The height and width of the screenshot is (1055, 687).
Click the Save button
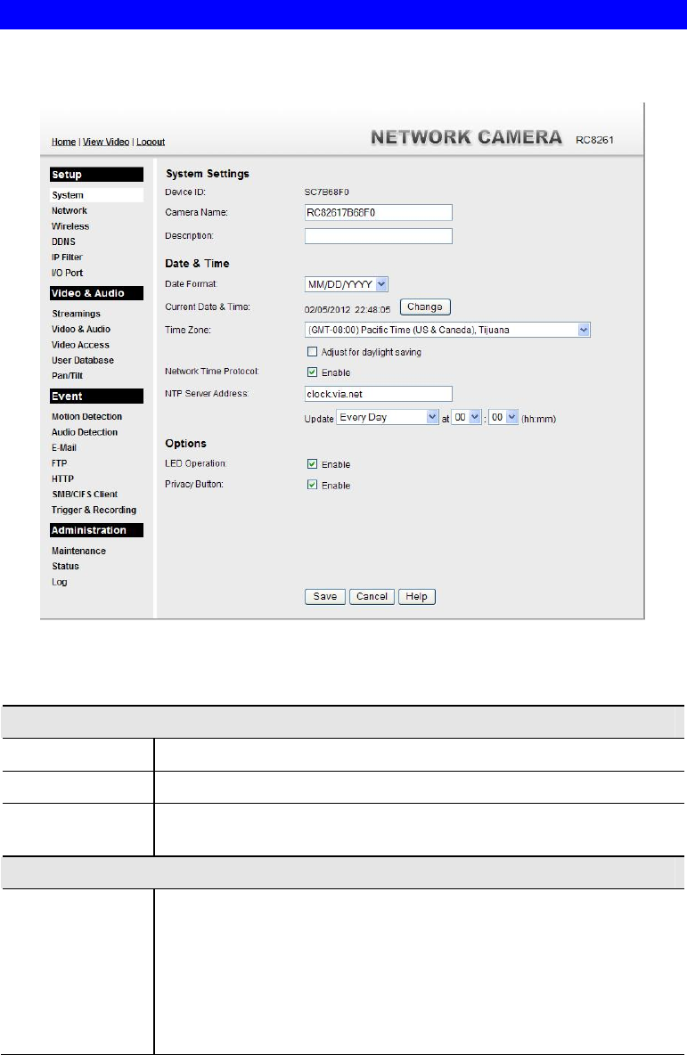[325, 597]
